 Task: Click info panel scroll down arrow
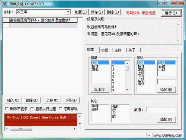pyautogui.click(x=178, y=41)
